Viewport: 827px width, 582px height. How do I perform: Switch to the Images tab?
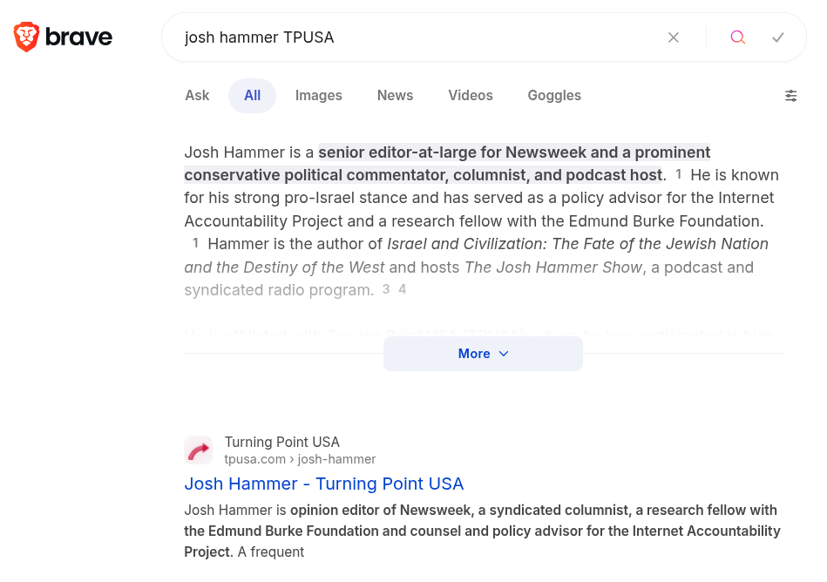pos(318,96)
